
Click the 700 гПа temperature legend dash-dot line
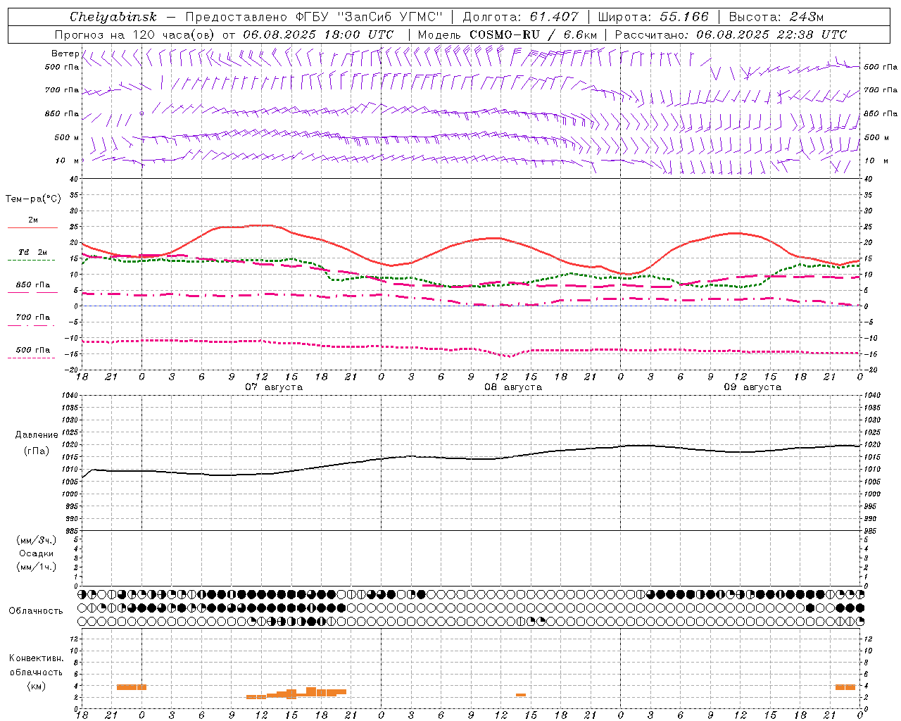coord(32,325)
